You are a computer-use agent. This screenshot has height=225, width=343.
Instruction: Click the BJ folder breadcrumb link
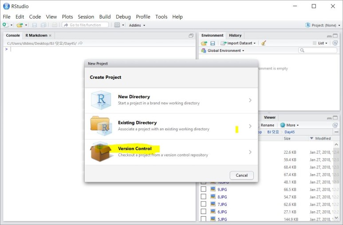click(x=273, y=132)
